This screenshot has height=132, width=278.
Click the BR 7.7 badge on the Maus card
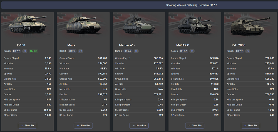72,51
